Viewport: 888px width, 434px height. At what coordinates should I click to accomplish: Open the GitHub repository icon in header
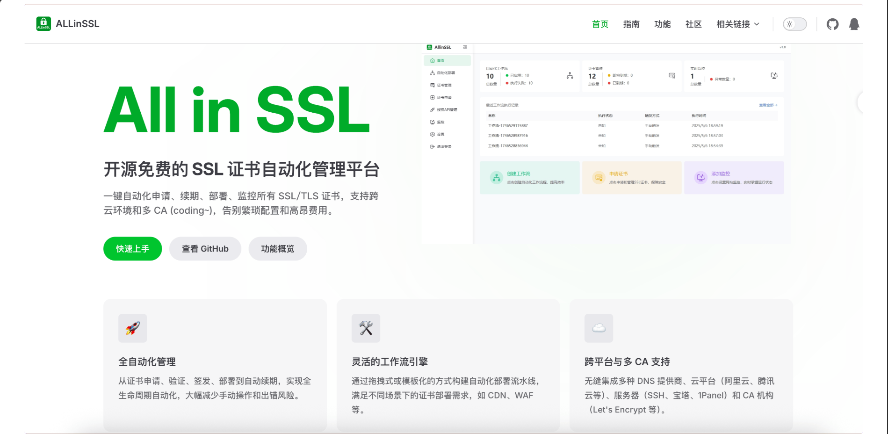pyautogui.click(x=832, y=24)
